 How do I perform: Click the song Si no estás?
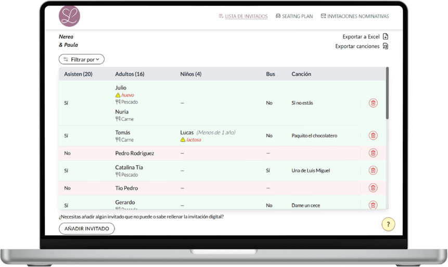(x=302, y=103)
